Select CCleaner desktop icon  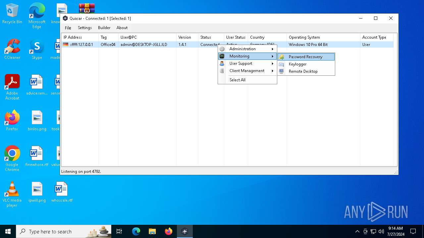[x=12, y=50]
